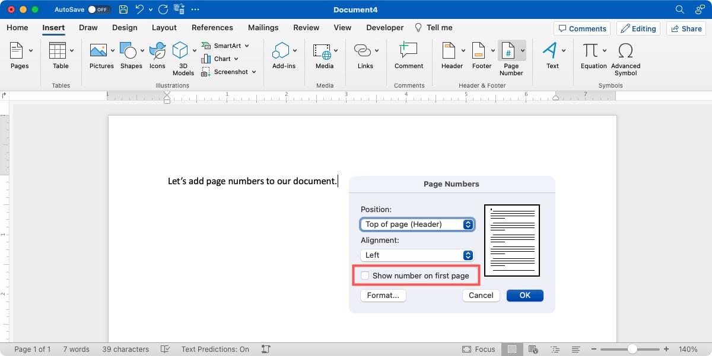This screenshot has width=712, height=356.
Task: Change Alignment using its dropdown
Action: 417,255
